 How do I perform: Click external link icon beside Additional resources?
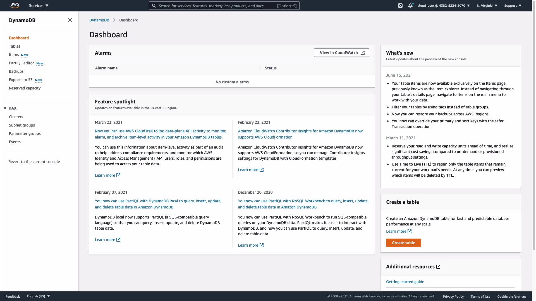click(x=438, y=267)
